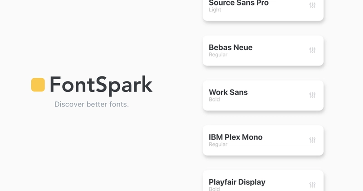
Task: Select the IBM Plex Mono font name
Action: [235, 137]
